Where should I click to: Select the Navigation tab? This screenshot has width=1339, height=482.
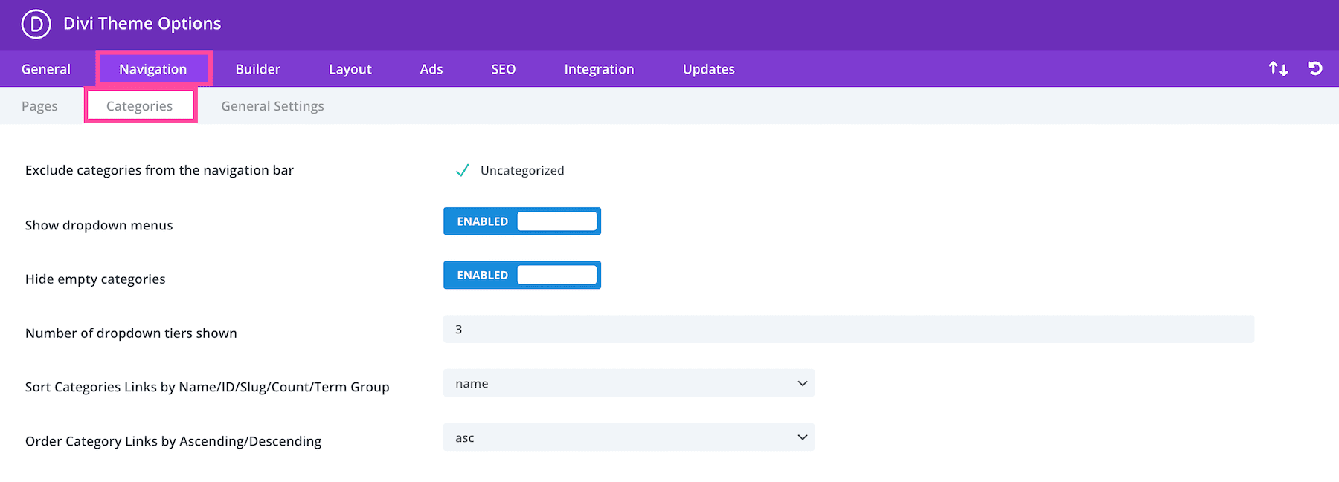tap(153, 69)
